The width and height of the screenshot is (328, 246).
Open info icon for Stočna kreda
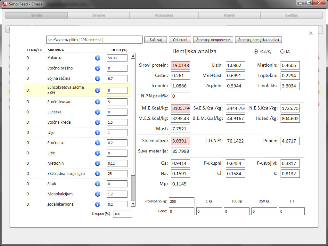(97, 122)
